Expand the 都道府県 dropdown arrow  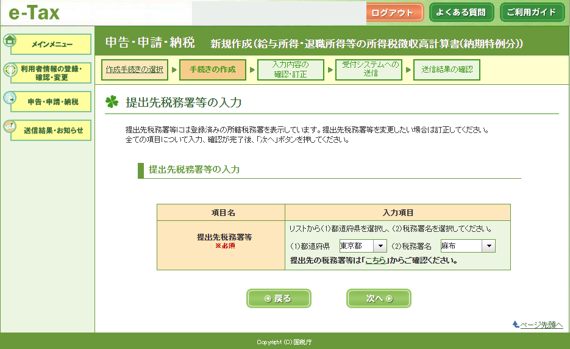pyautogui.click(x=380, y=246)
